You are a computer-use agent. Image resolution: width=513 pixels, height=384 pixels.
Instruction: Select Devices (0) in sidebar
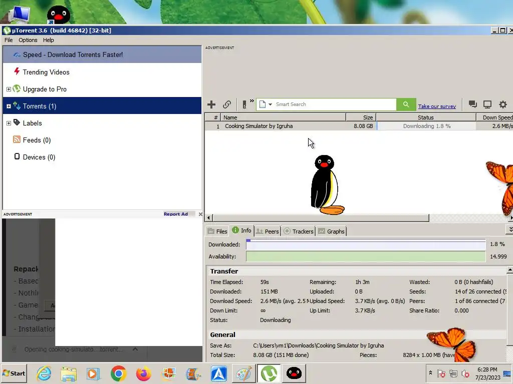point(102,157)
